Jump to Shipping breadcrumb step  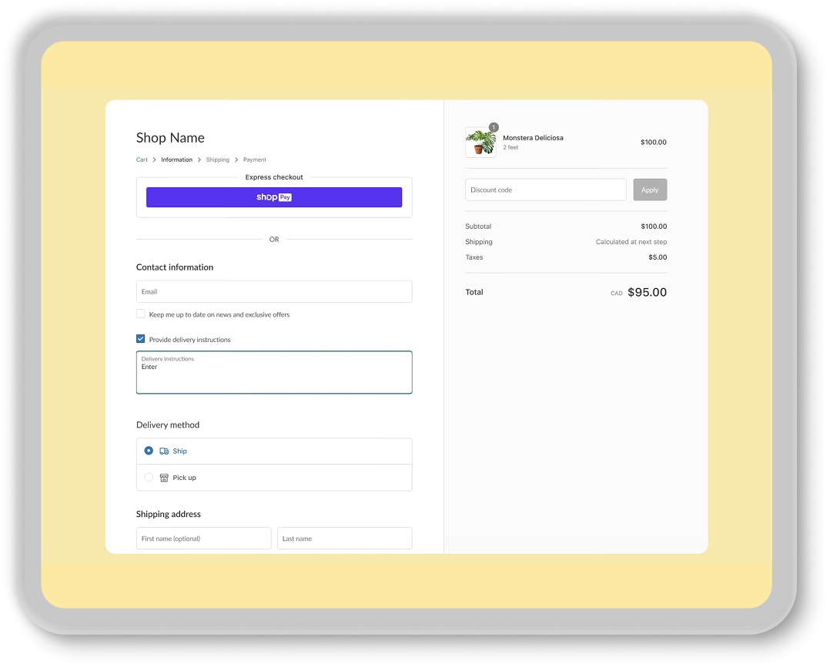(x=217, y=160)
